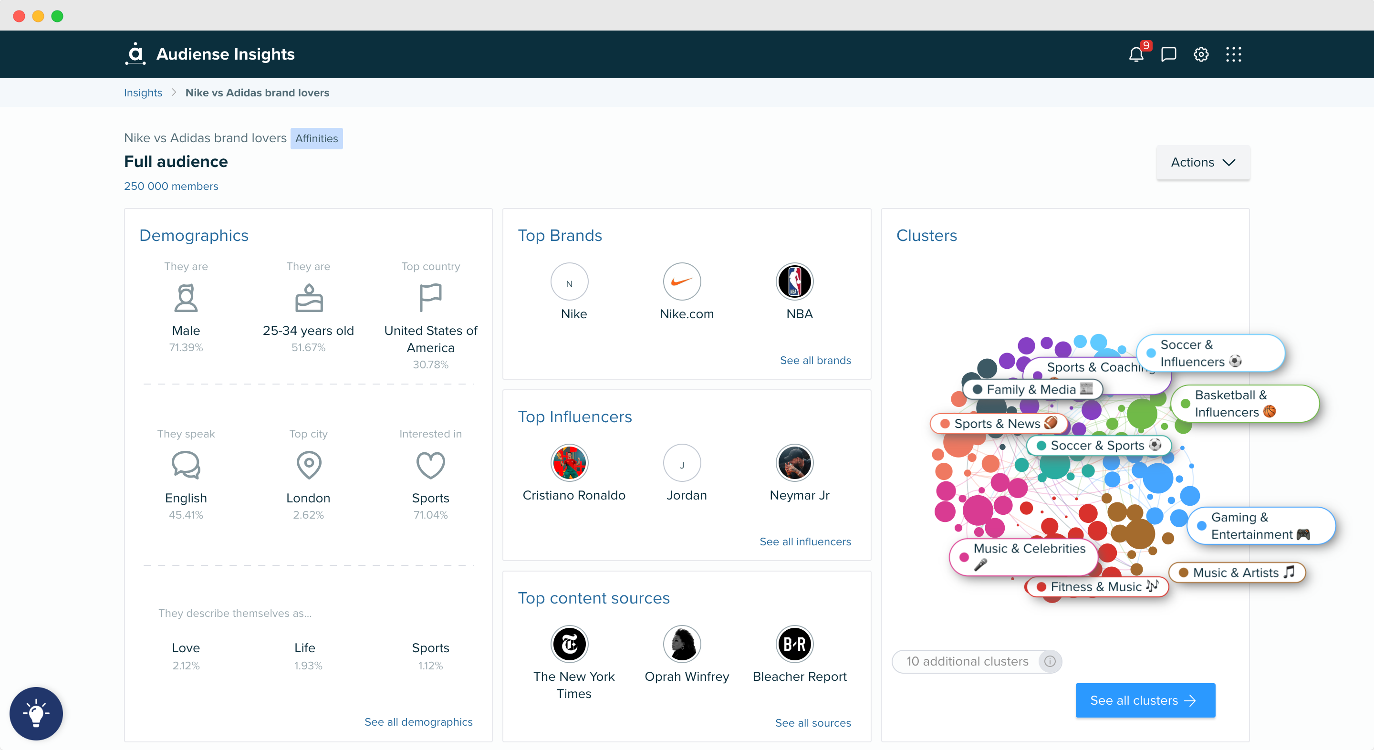Click the speech bubbles language icon
This screenshot has height=750, width=1374.
tap(186, 465)
